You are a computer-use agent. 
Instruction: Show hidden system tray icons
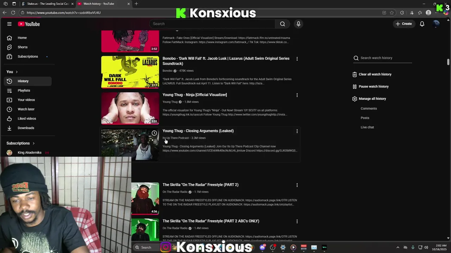click(398, 247)
